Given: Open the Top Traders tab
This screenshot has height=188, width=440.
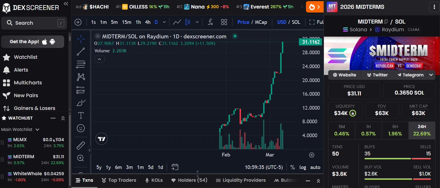Looking at the screenshot, I should 119,180.
